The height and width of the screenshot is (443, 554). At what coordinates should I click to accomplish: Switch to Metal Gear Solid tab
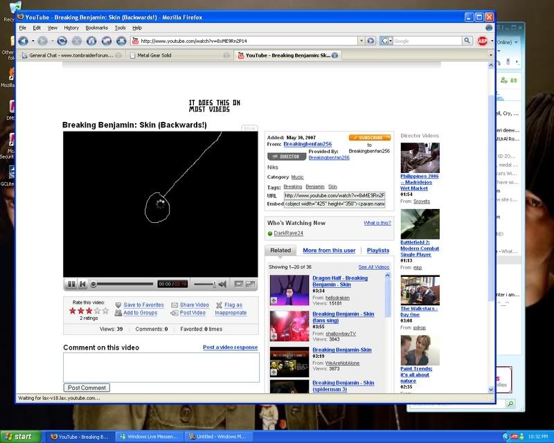point(180,55)
